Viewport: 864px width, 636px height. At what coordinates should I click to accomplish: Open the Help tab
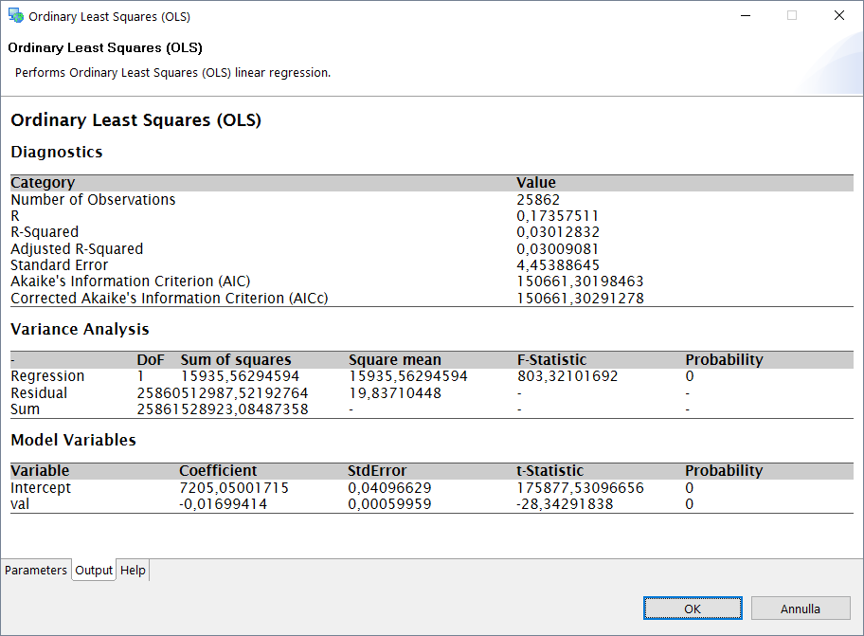(133, 570)
